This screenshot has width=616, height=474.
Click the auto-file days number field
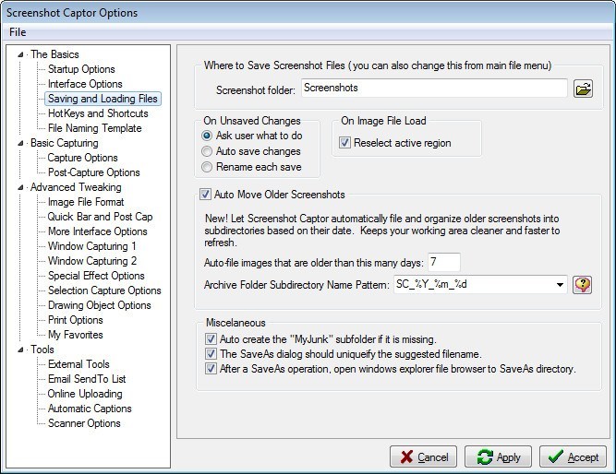[x=444, y=263]
